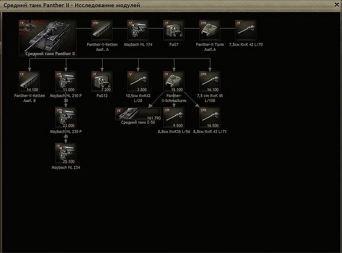342x253 pixels.
Task: Research the 7,5 cm KwK 45 L/100 gun icon
Action: coord(210,81)
